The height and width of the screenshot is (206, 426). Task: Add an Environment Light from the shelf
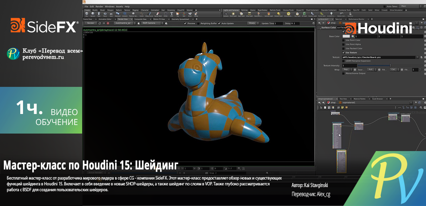tap(288, 14)
